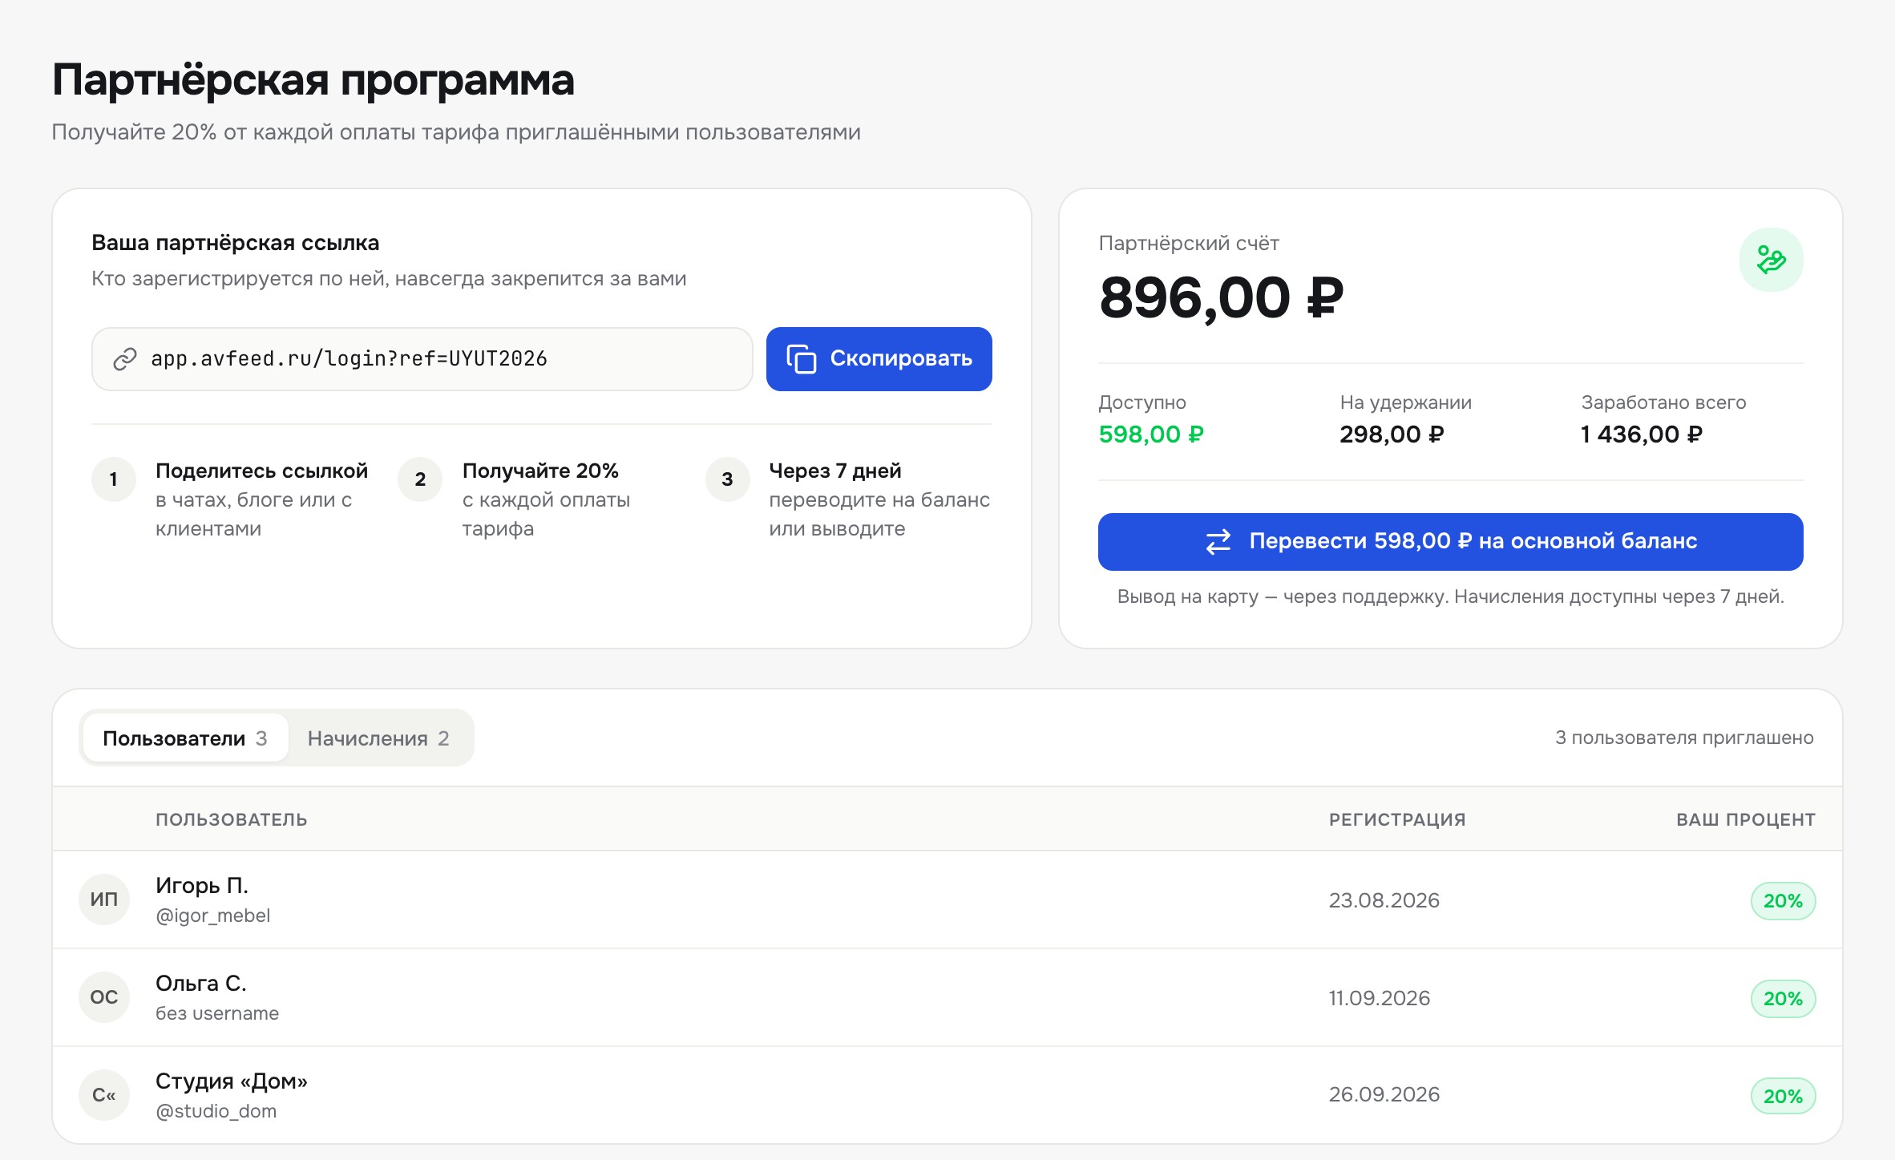Select the Пользователи tab

tap(185, 738)
